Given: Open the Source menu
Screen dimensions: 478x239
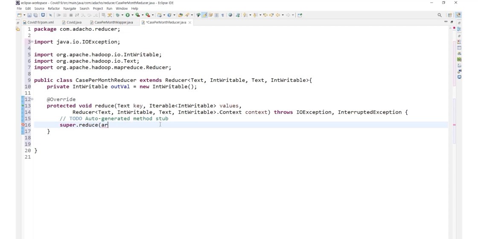Looking at the screenshot, I should click(x=39, y=9).
